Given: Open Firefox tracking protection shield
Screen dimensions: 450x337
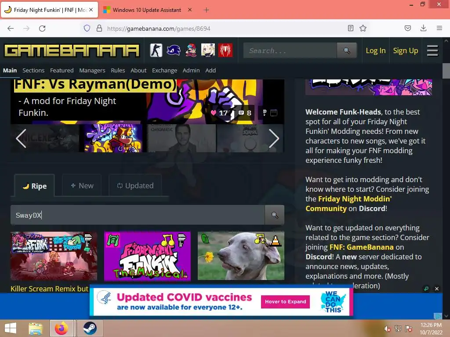Looking at the screenshot, I should (87, 28).
